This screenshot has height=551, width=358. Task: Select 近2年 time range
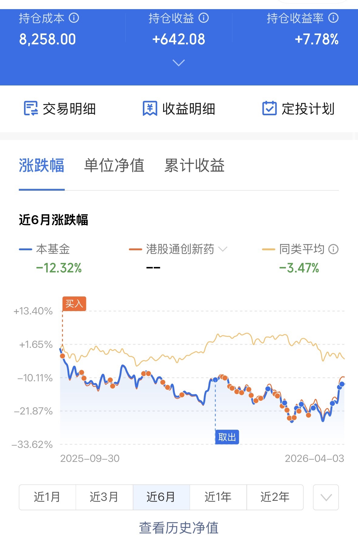click(x=275, y=497)
